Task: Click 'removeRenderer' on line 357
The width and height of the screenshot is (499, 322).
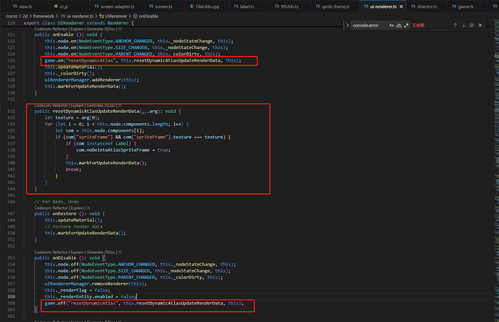Action: click(110, 284)
